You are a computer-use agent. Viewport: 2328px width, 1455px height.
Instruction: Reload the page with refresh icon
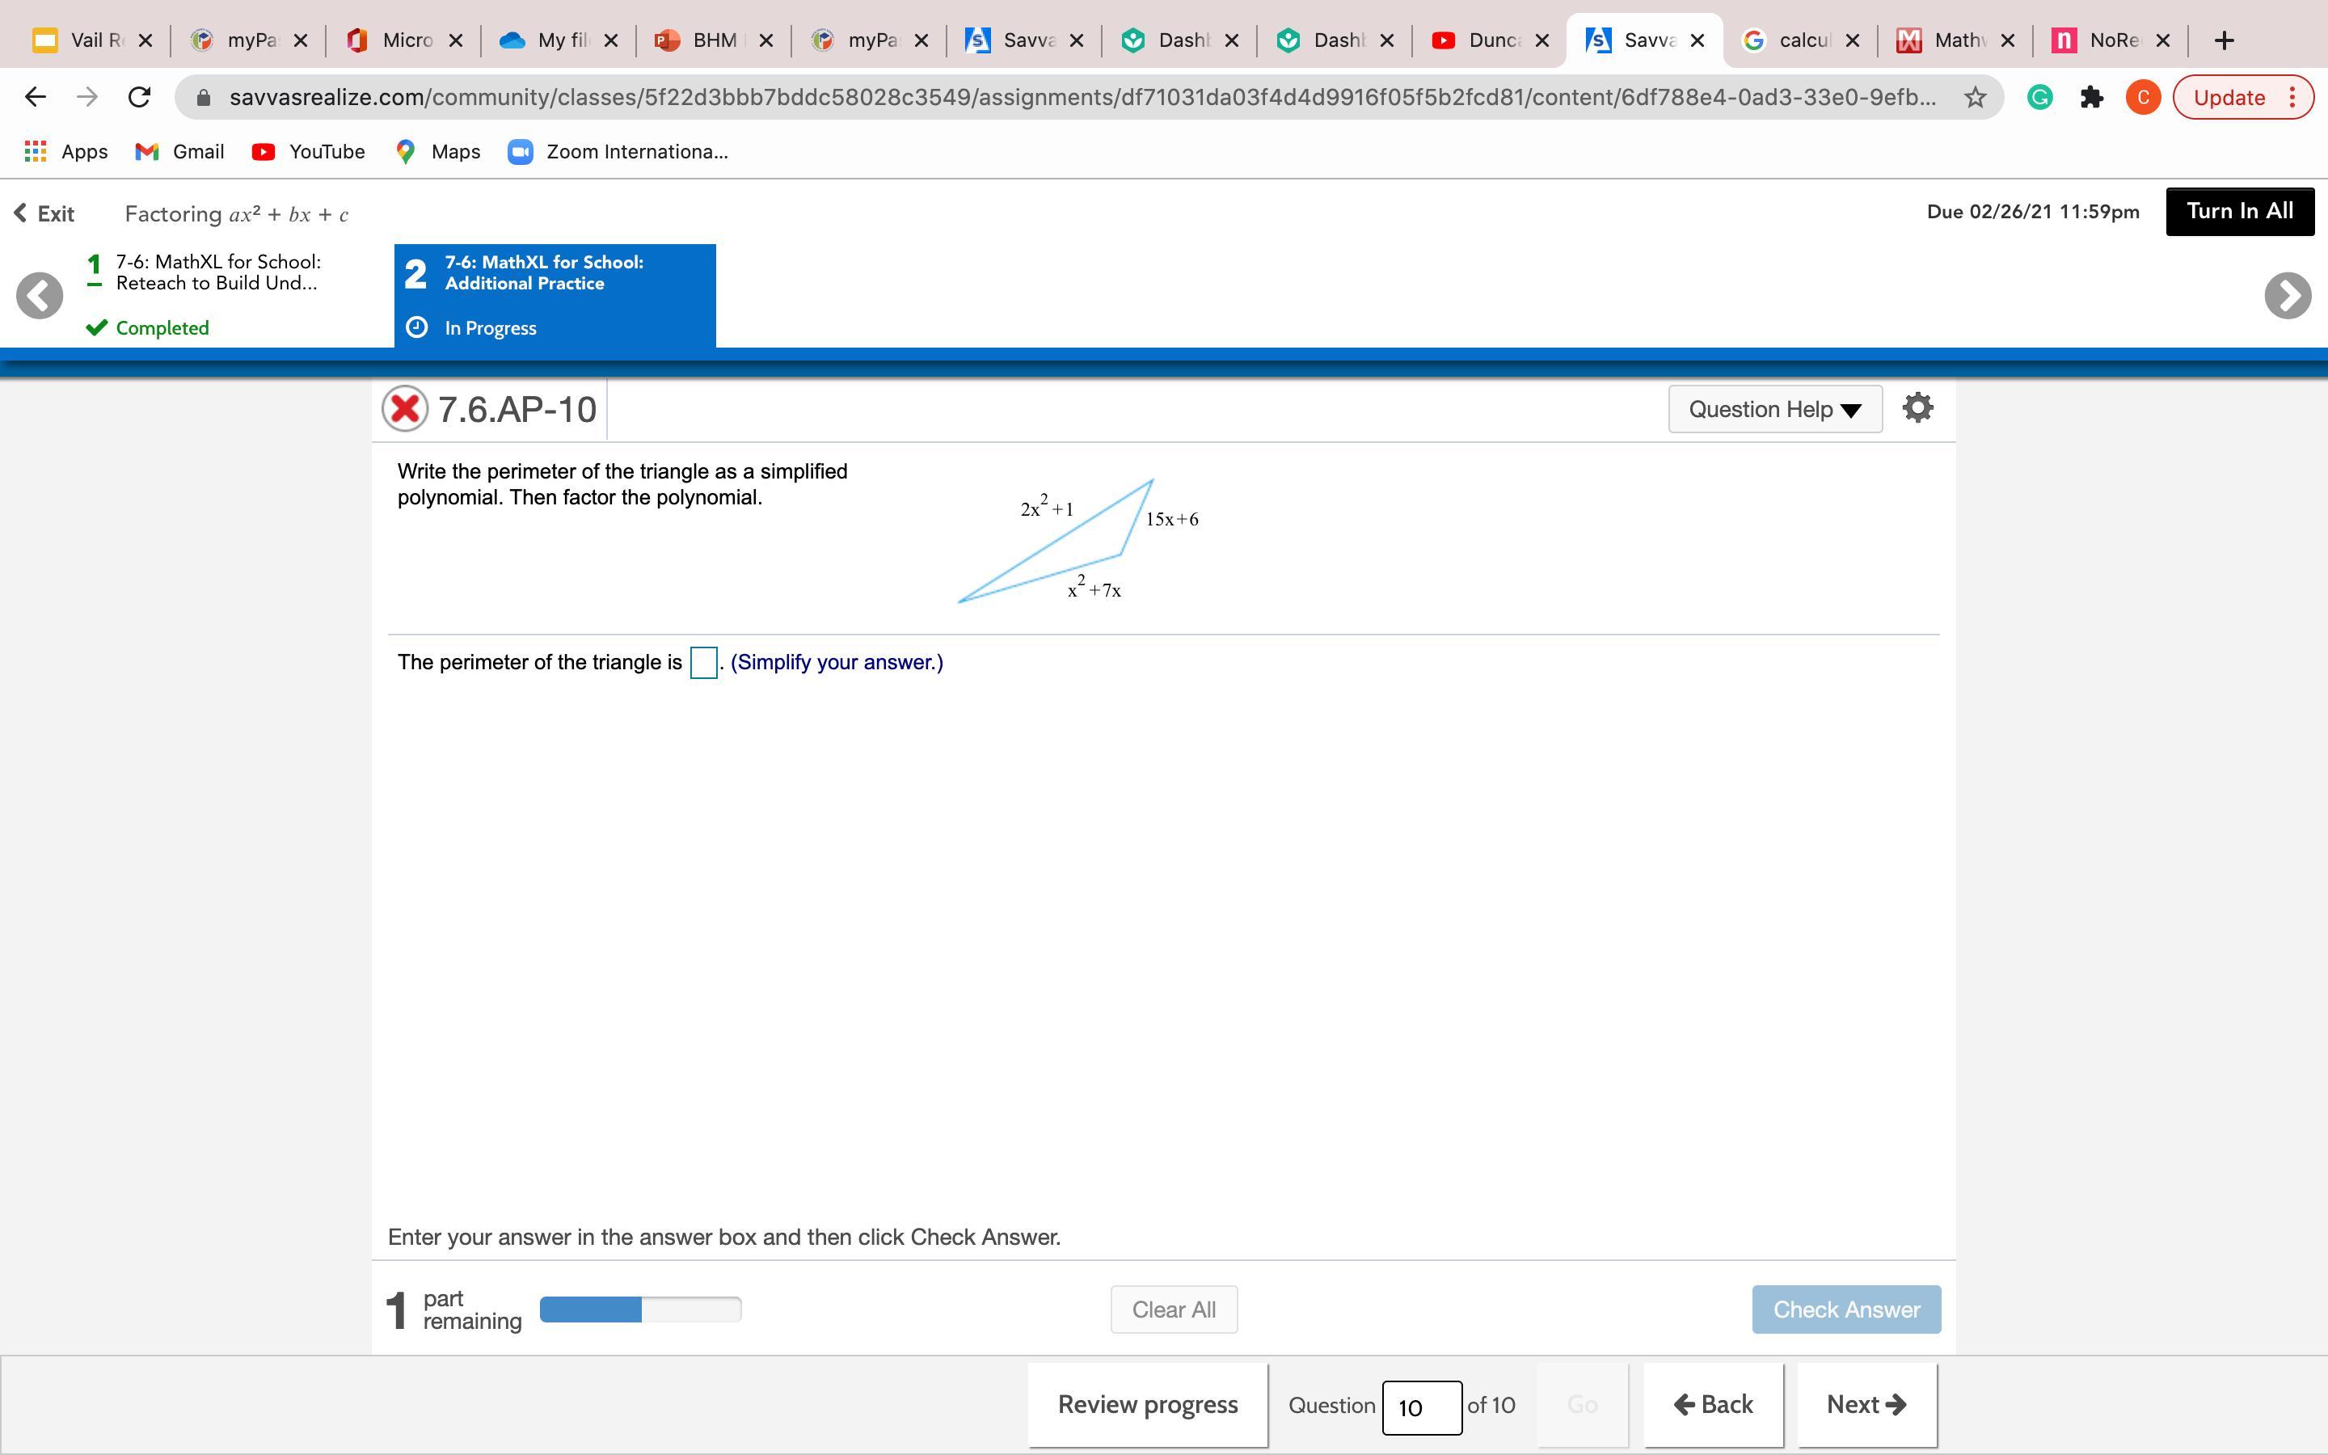point(140,97)
